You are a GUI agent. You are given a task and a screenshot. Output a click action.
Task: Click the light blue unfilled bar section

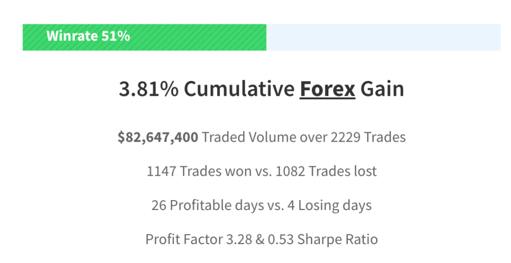(x=383, y=37)
